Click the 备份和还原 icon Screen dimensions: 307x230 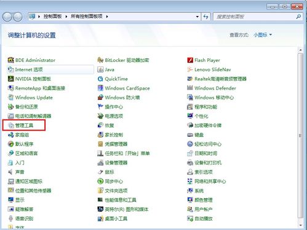click(x=10, y=107)
